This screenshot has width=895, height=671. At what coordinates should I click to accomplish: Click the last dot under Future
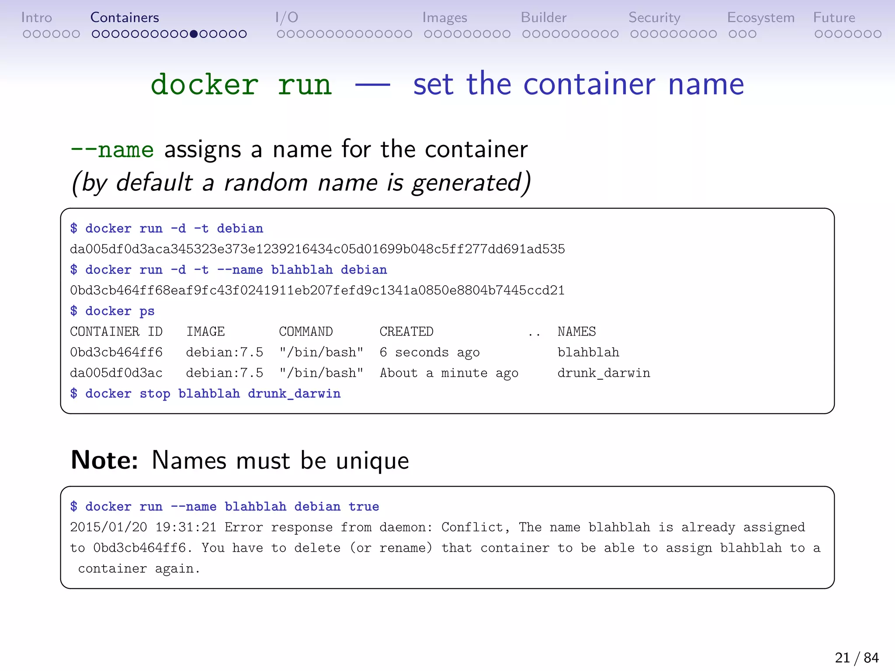(878, 34)
